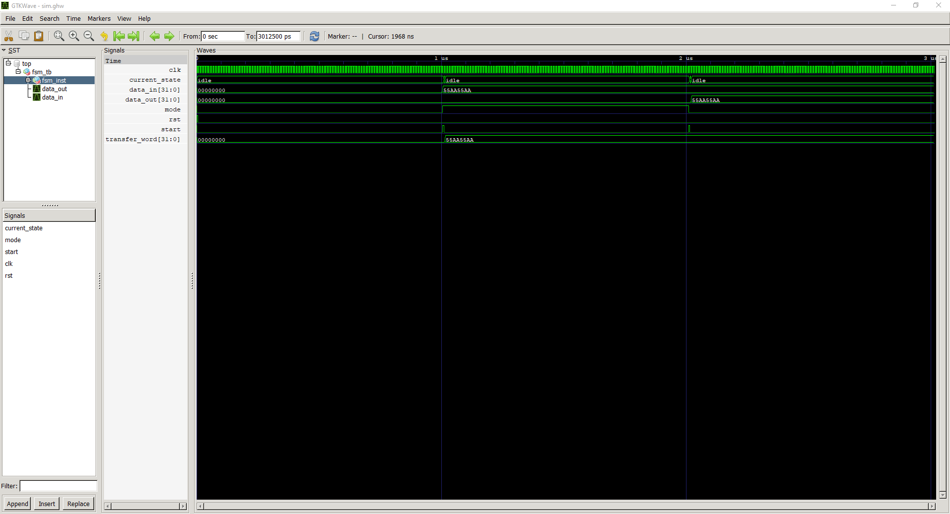Click the Zoom Fit icon
The image size is (950, 514).
click(59, 36)
